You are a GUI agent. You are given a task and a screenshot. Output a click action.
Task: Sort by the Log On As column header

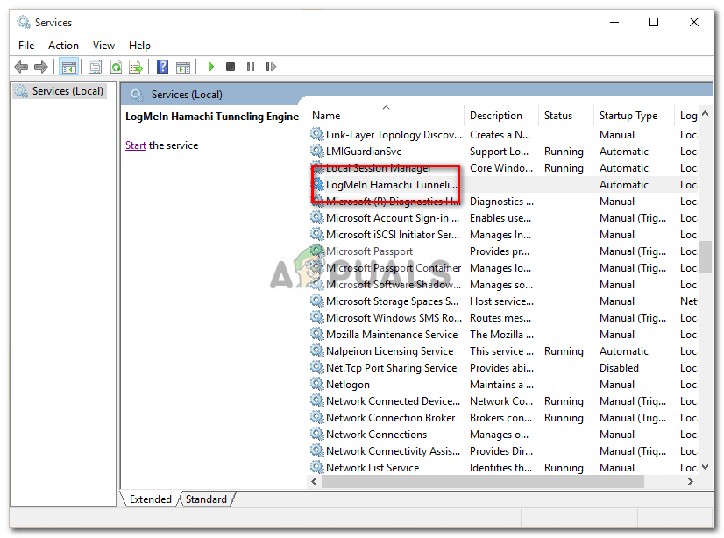coord(687,116)
